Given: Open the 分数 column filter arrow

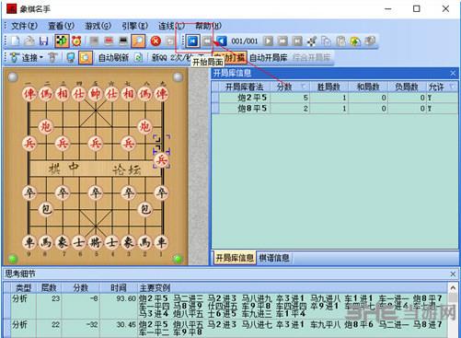Looking at the screenshot, I should click(x=304, y=87).
